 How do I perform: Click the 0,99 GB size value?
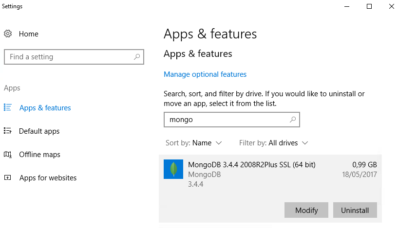click(364, 165)
